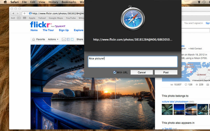The height and width of the screenshot is (131, 210).
Task: Click the 229 favorites star icon
Action: pos(197,84)
